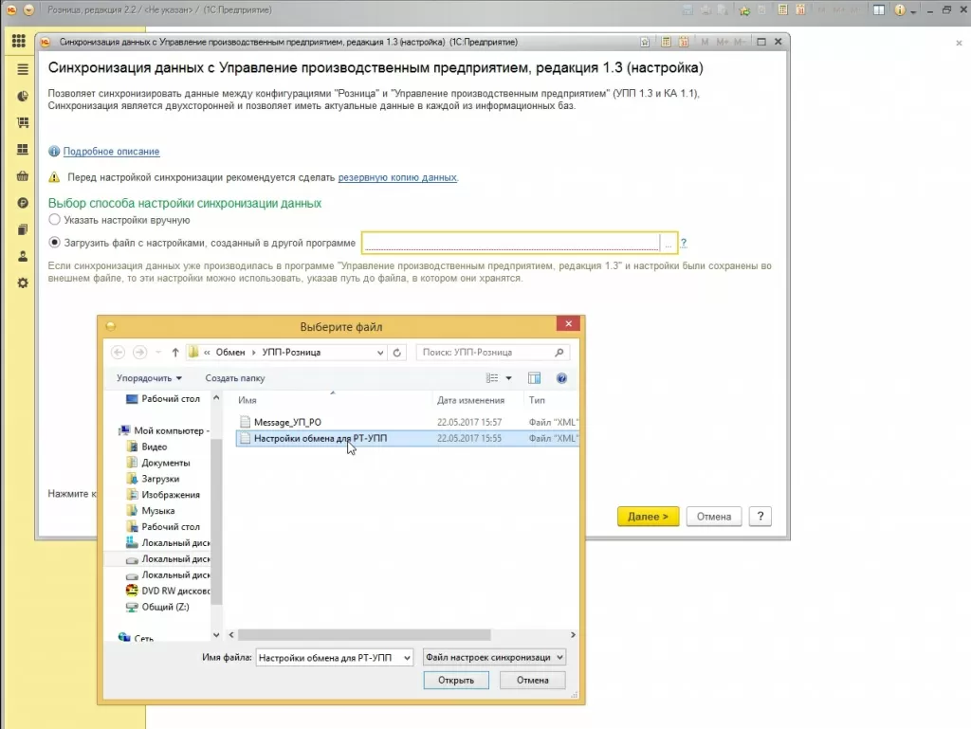Refresh the УПП-Розница folder listing
Screen dimensions: 971x729
point(397,352)
